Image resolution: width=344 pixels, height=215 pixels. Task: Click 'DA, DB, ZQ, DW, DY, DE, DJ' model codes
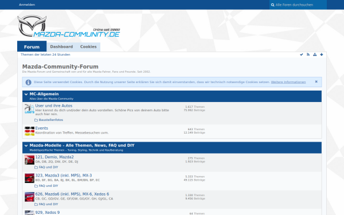57,162
